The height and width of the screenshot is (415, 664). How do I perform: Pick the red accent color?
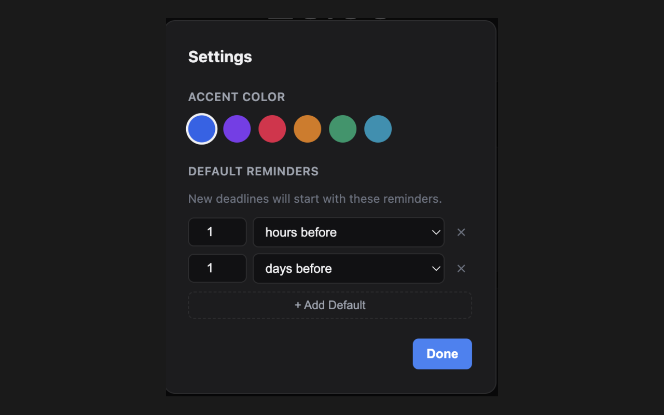click(272, 129)
